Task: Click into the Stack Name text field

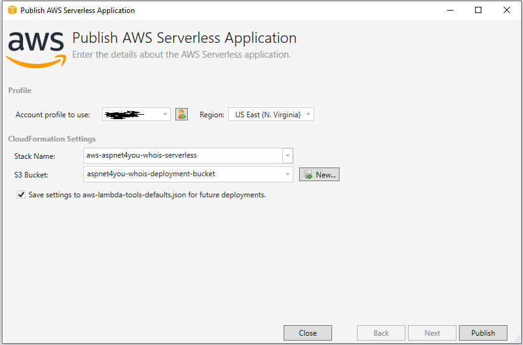Action: (183, 156)
